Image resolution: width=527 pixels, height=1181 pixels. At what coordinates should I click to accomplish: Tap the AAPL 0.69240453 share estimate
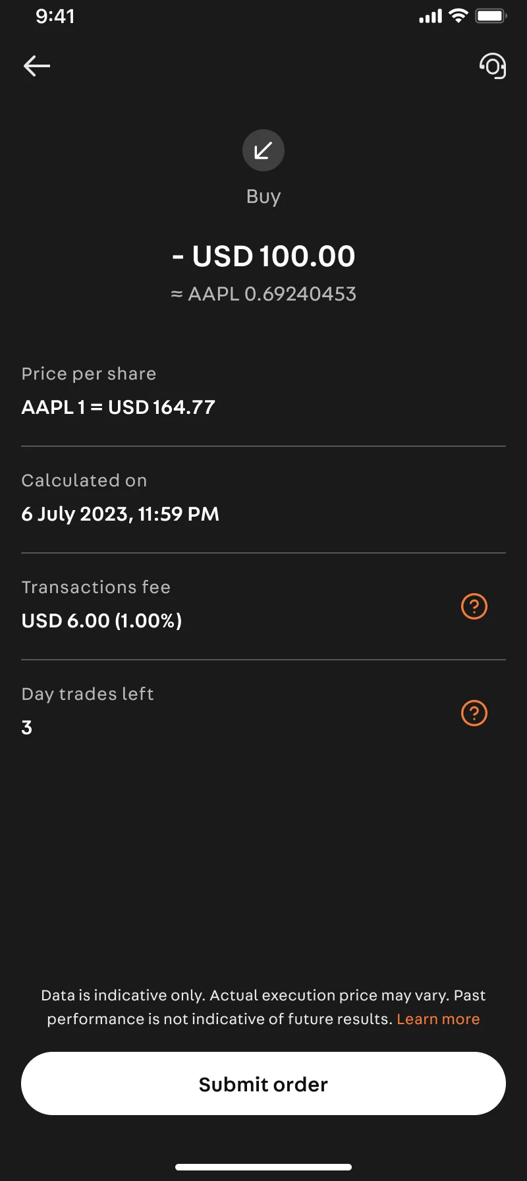coord(263,294)
